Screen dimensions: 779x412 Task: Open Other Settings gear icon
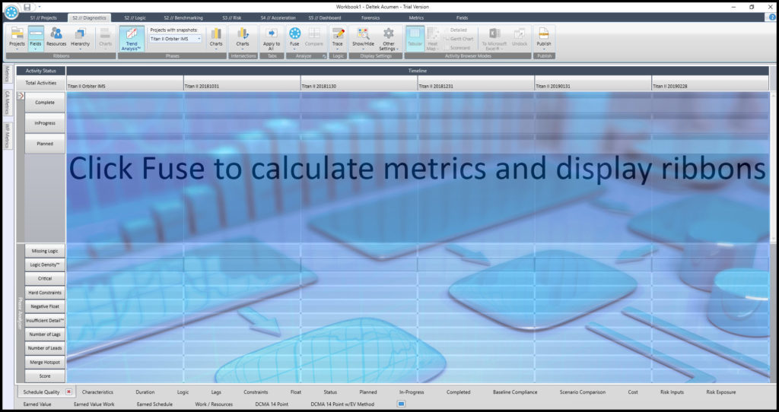pyautogui.click(x=389, y=36)
